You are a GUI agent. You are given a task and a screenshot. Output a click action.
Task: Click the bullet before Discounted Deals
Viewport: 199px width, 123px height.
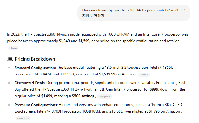[x=9, y=83]
